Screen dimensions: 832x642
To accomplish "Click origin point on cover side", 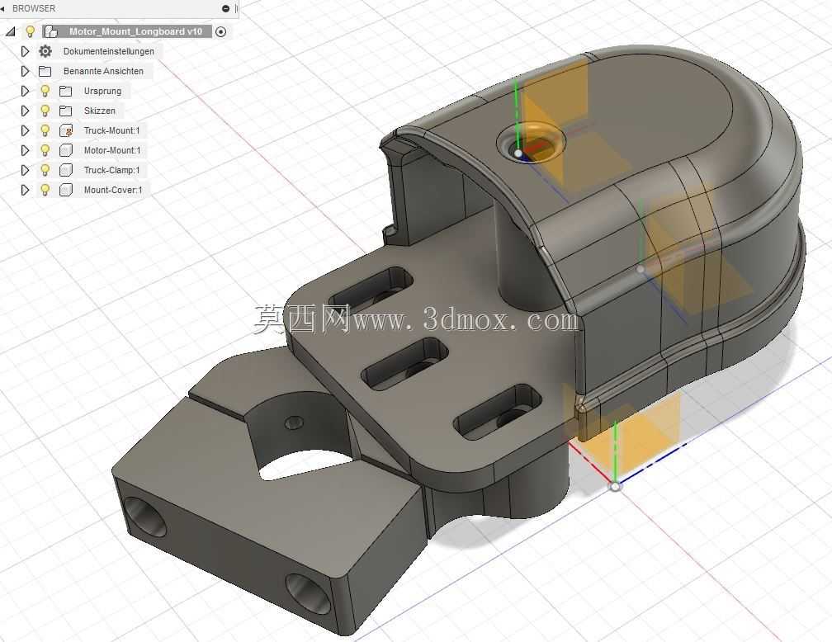I will coord(641,269).
